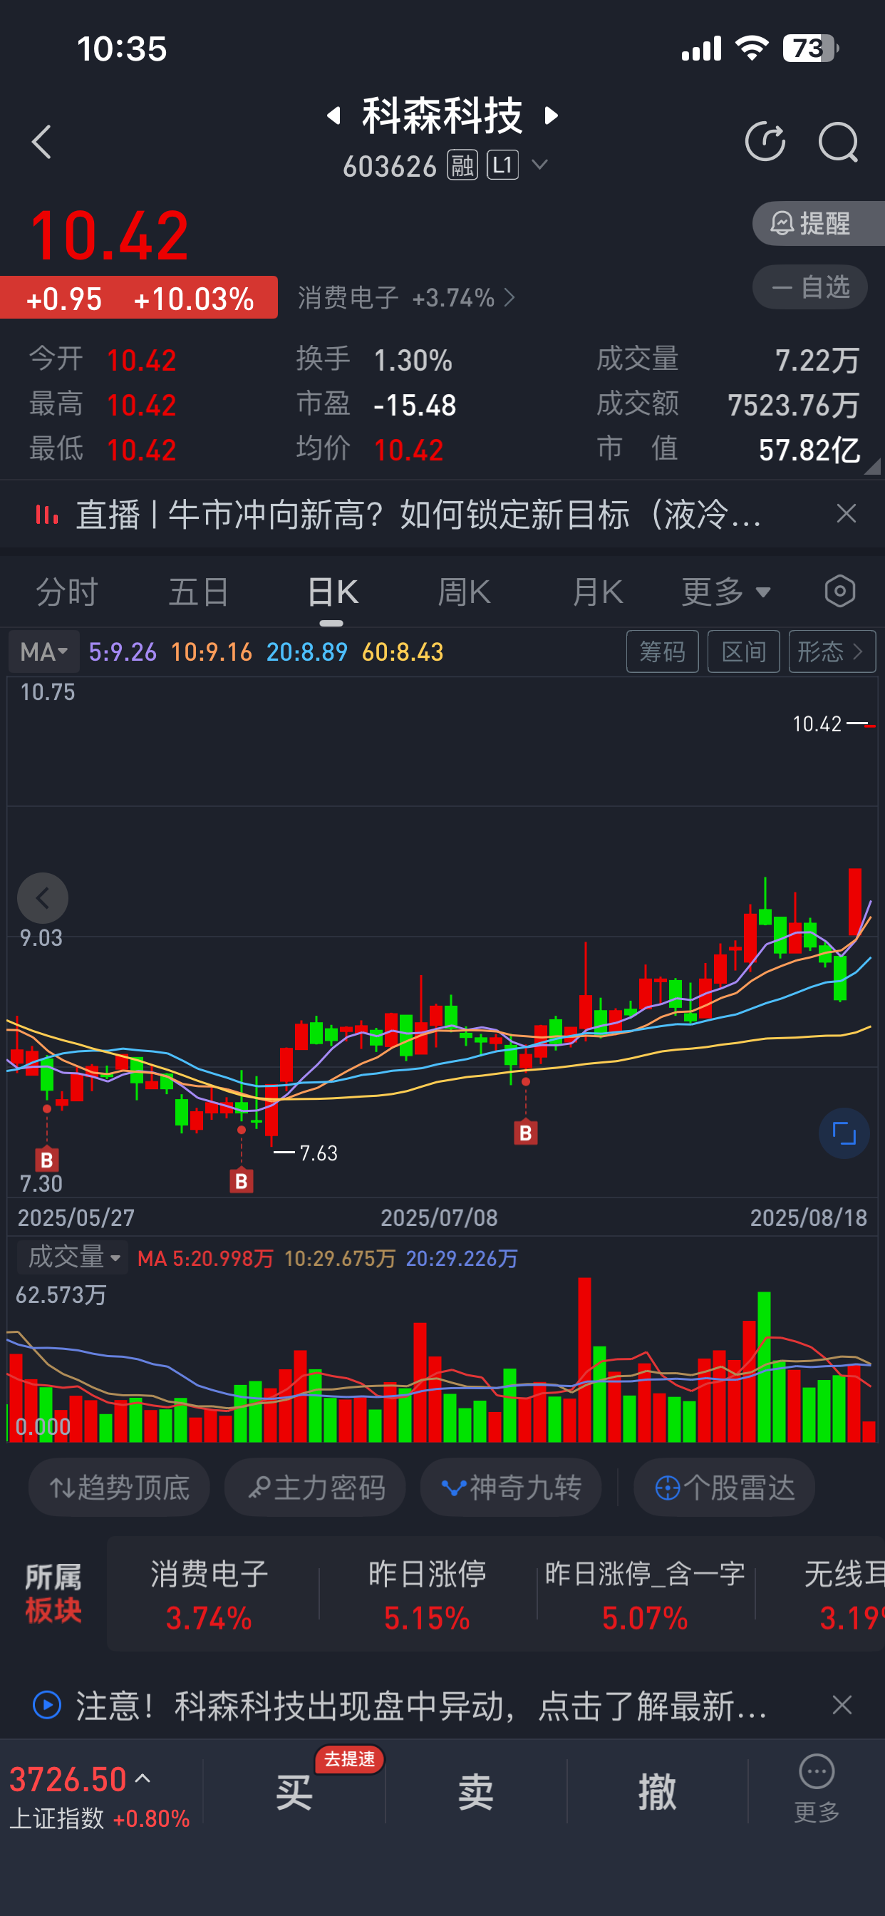Tap the 卖 sell button

coord(476,1791)
